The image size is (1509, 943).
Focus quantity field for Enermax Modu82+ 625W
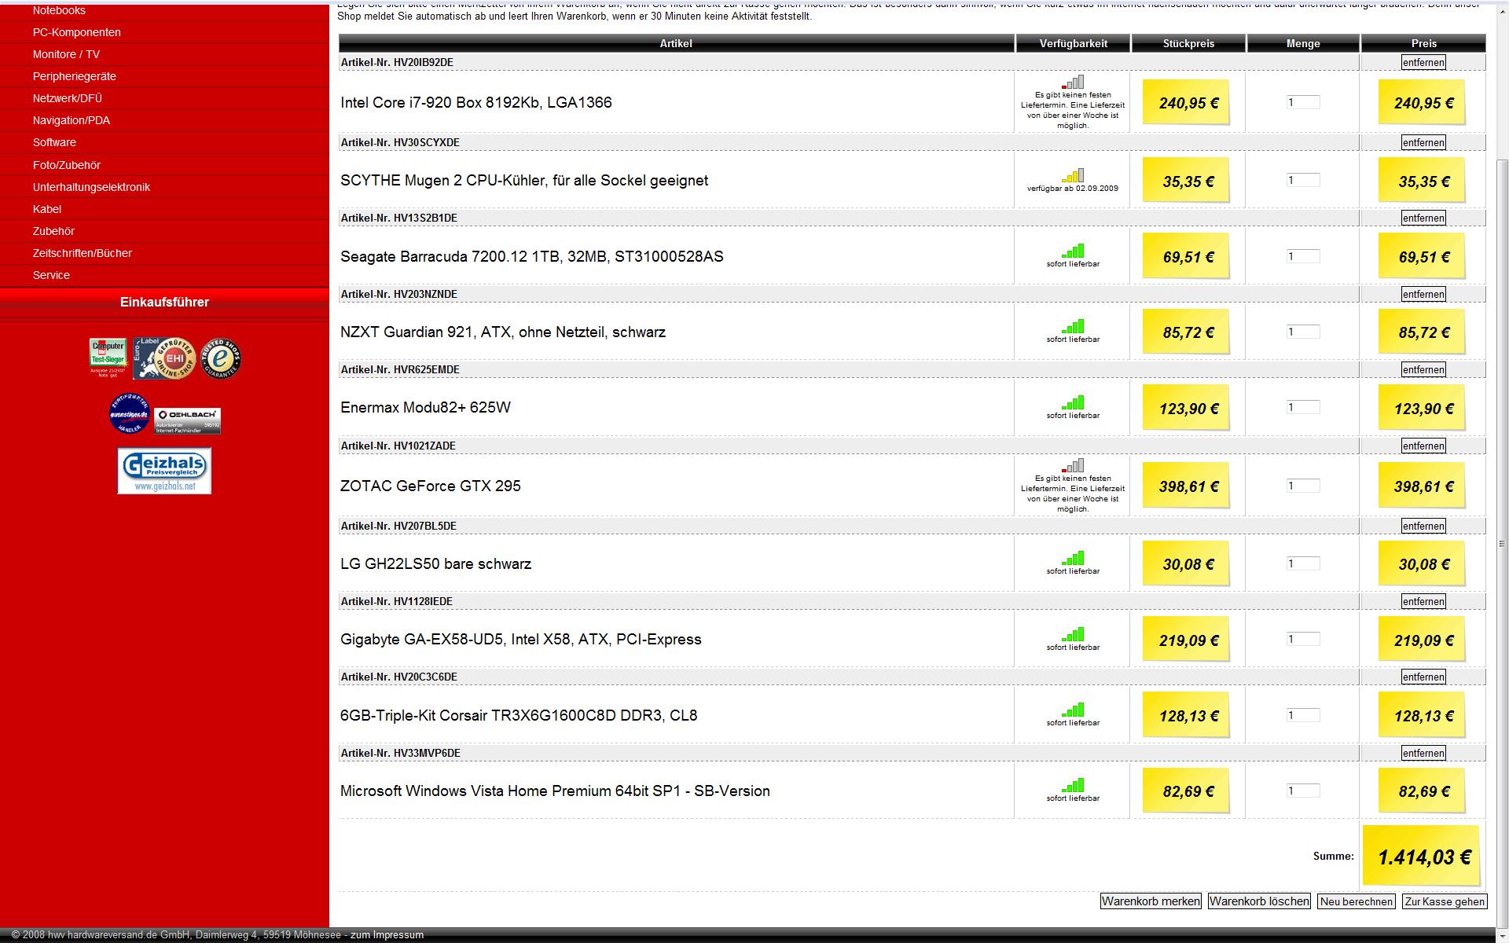(x=1303, y=407)
